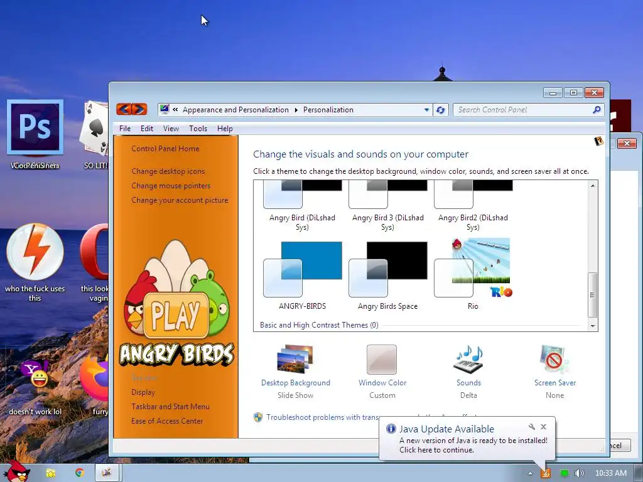The height and width of the screenshot is (482, 643).
Task: Click the theme list scroll up arrow
Action: [593, 186]
